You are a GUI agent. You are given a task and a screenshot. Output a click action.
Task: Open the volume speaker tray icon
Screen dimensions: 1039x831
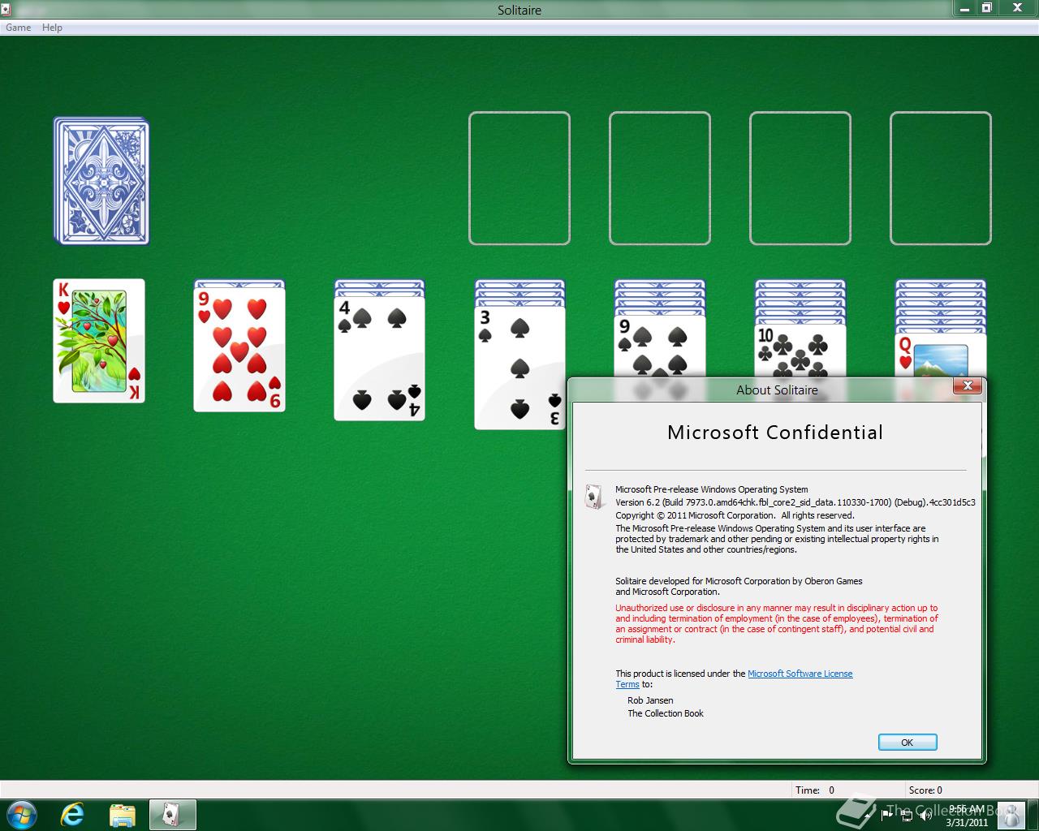point(926,816)
